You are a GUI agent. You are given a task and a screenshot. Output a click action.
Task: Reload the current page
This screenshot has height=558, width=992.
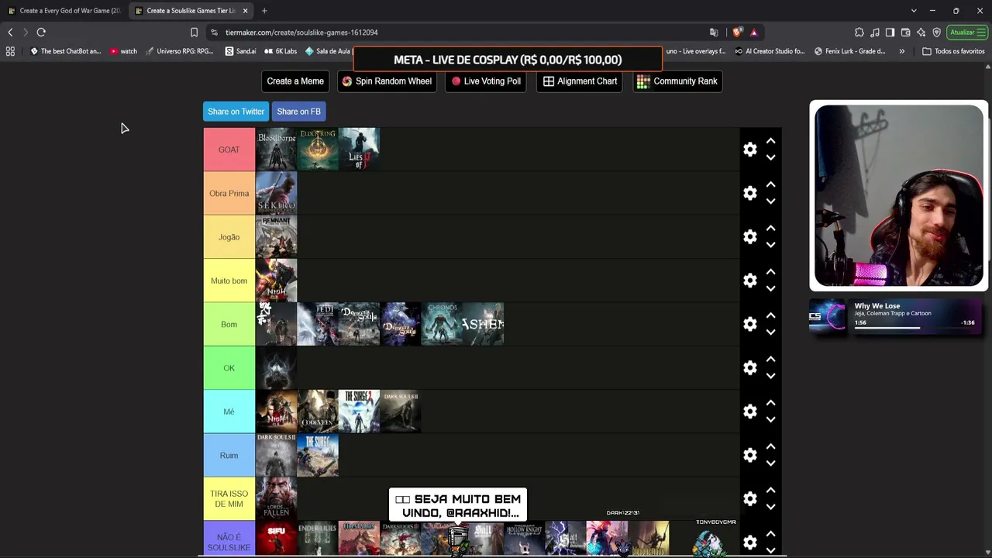[41, 33]
